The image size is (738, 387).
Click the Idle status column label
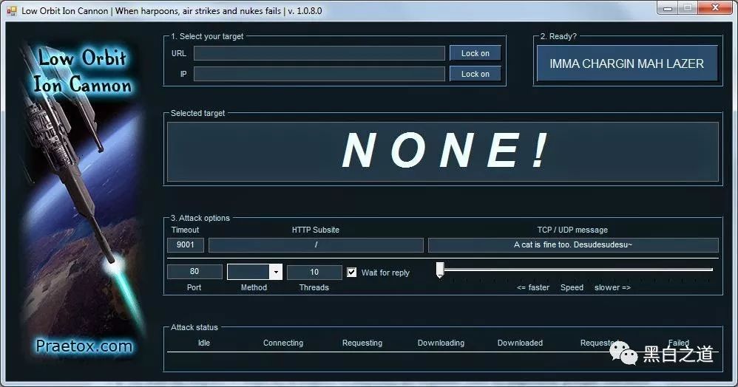click(204, 343)
